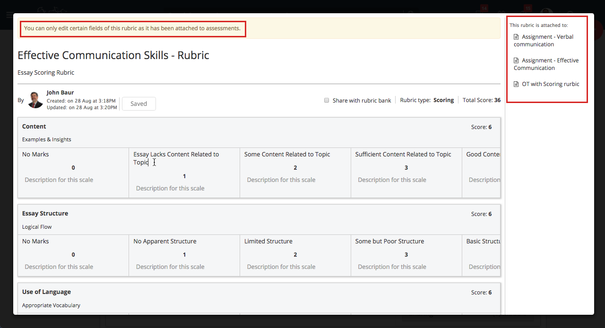This screenshot has height=328, width=605.
Task: Click the Total Score: 36 text
Action: tap(482, 100)
